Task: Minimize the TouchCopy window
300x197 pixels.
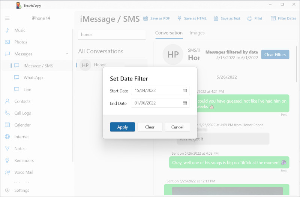Action: click(270, 4)
